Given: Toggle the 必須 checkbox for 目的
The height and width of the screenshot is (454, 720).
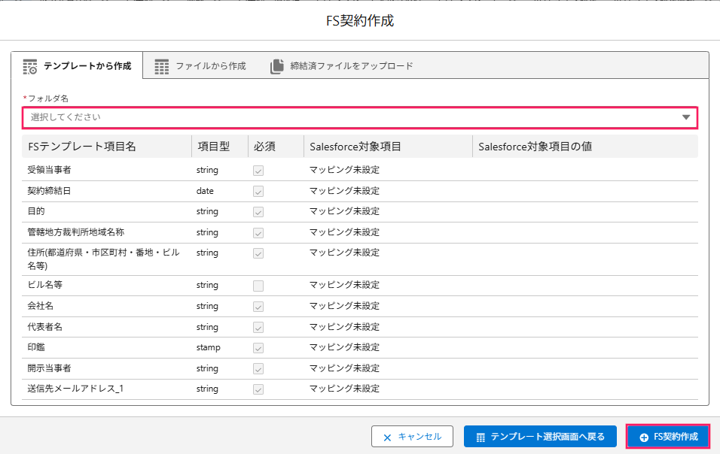Looking at the screenshot, I should (x=258, y=212).
